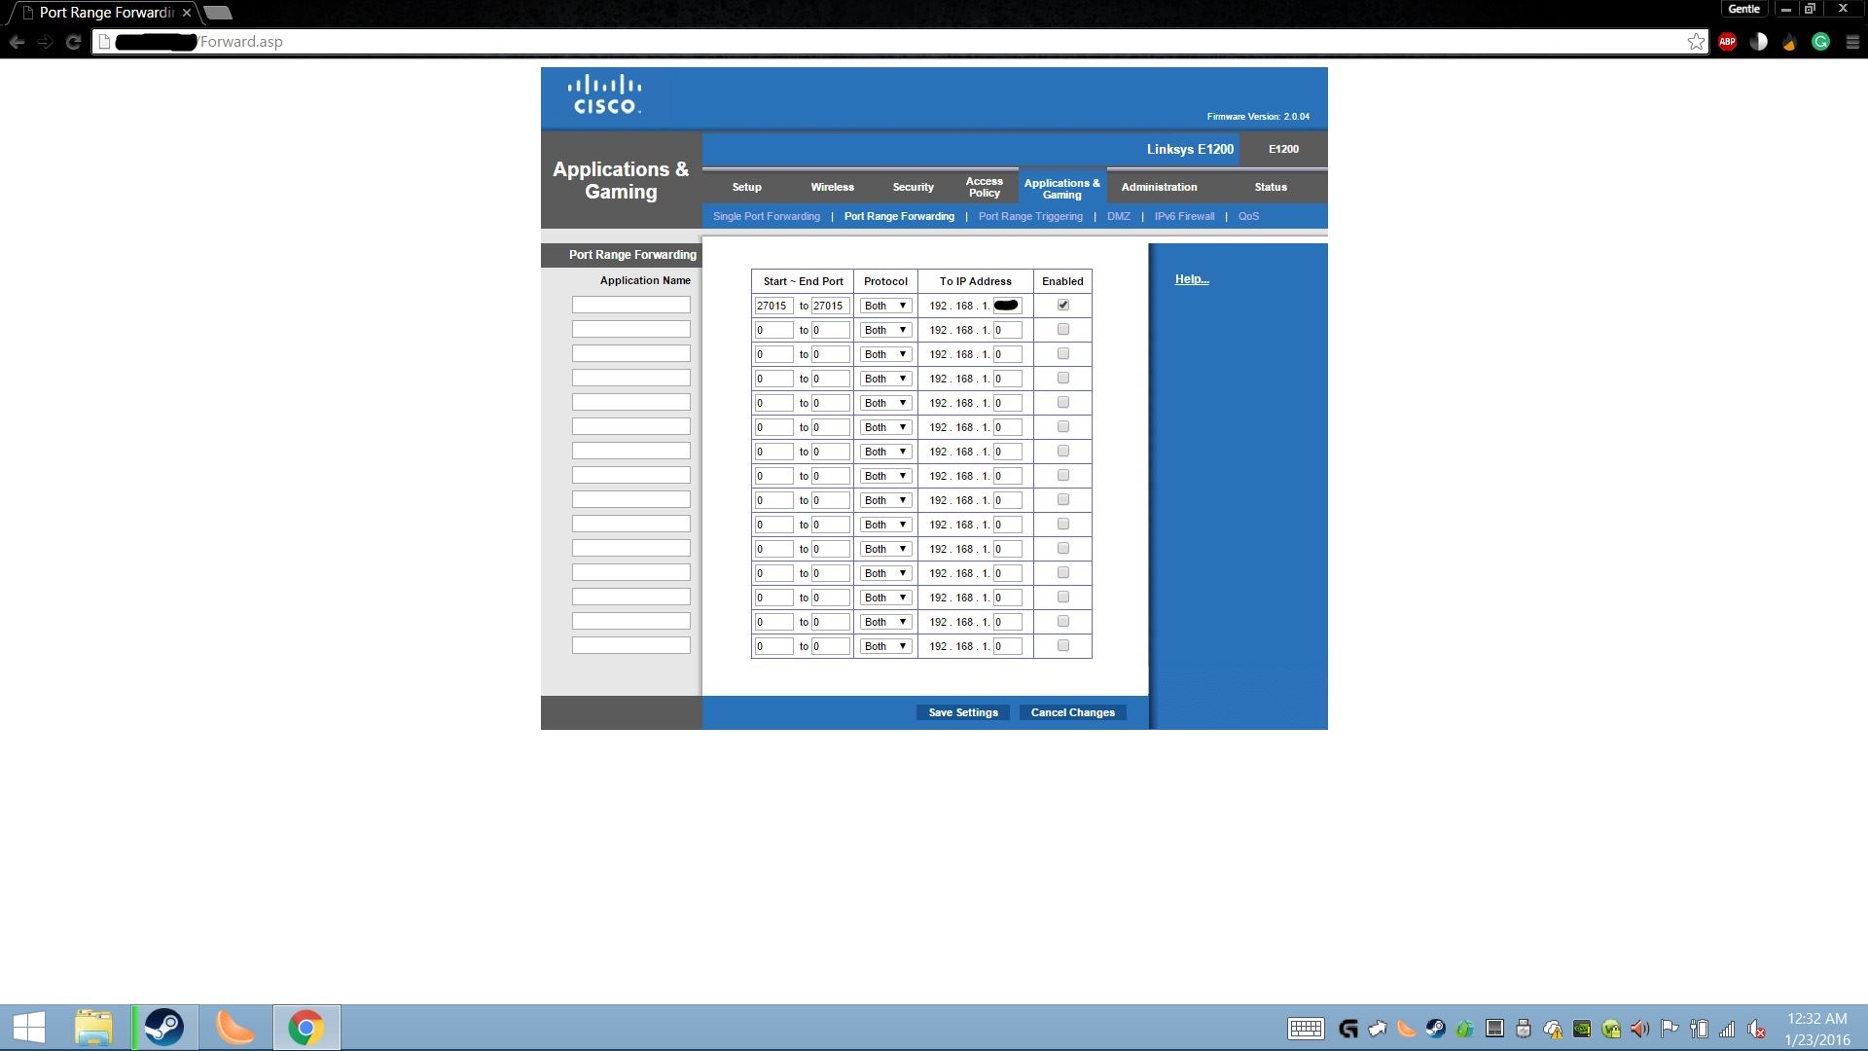Image resolution: width=1868 pixels, height=1051 pixels.
Task: Tick the Enabled checkbox in the last row
Action: pyautogui.click(x=1062, y=646)
